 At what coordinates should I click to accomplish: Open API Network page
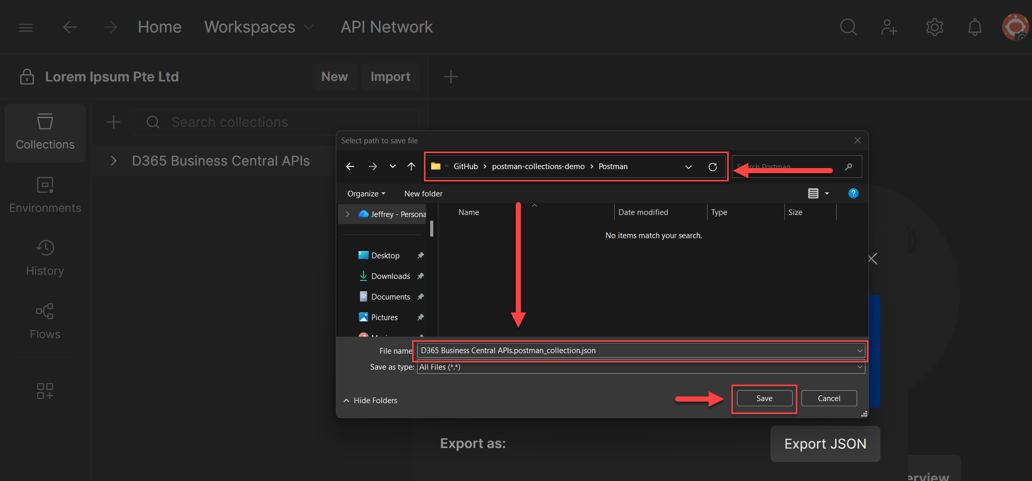click(387, 27)
